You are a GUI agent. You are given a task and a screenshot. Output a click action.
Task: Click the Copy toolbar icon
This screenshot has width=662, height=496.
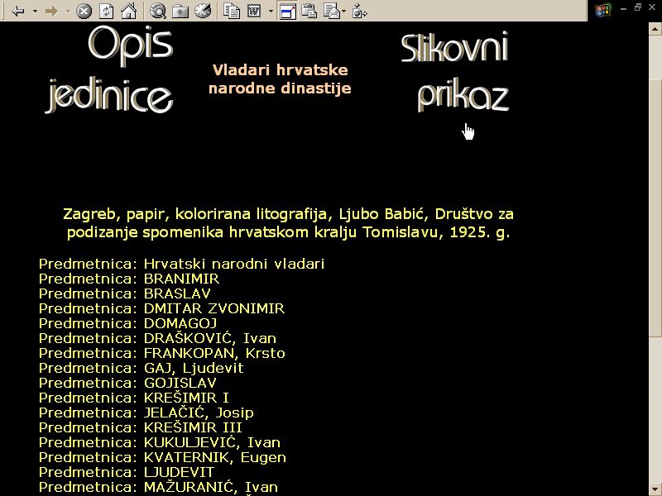pos(232,12)
